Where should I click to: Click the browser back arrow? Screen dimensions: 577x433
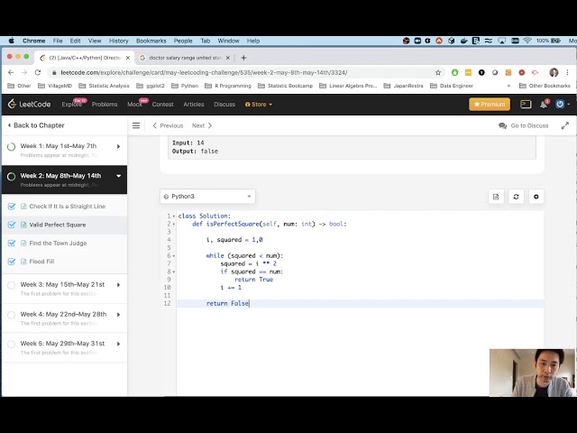coord(11,72)
